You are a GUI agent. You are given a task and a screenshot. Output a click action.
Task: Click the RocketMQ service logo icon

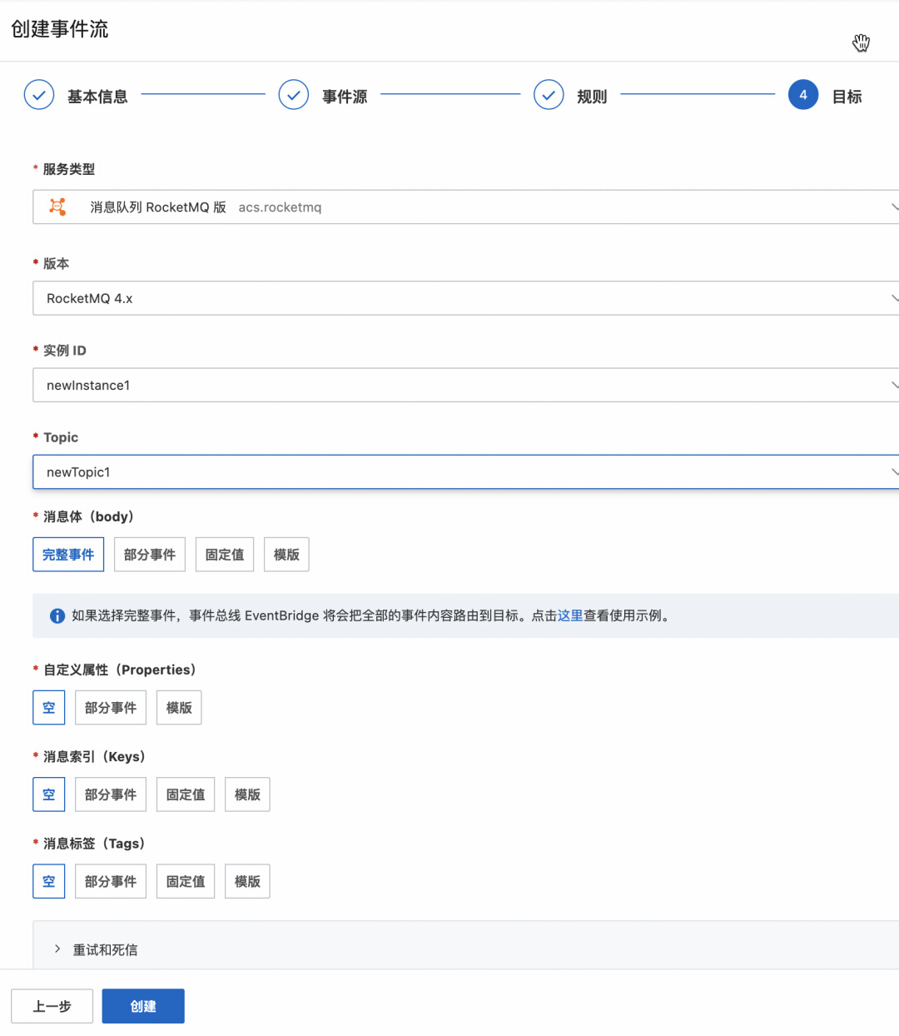pos(57,207)
